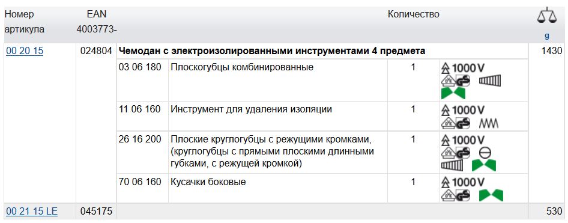
Task: Click serrated jaw icon in 03 06 180 row
Action: pyautogui.click(x=490, y=81)
